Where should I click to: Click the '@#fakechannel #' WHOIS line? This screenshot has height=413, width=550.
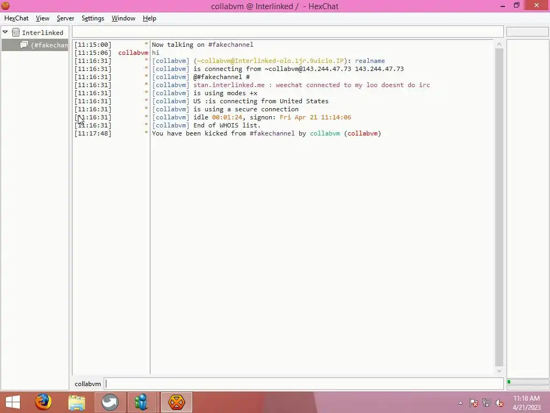point(201,77)
